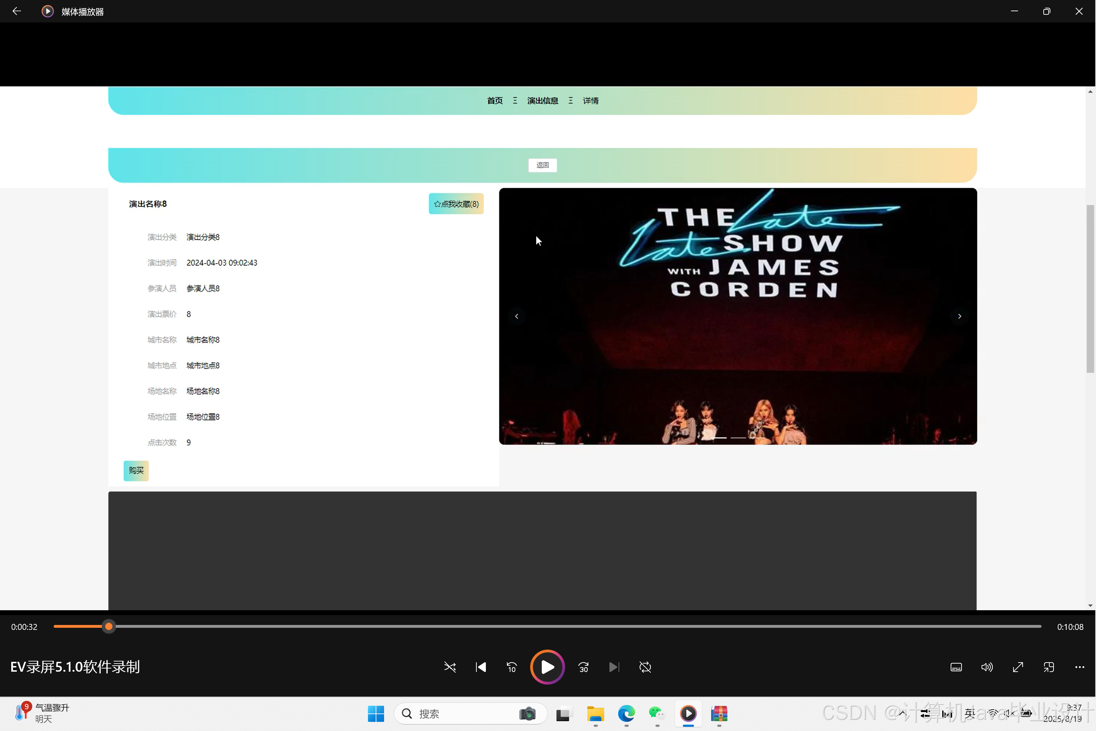Go to the next track
Viewport: 1096px width, 731px height.
[614, 667]
